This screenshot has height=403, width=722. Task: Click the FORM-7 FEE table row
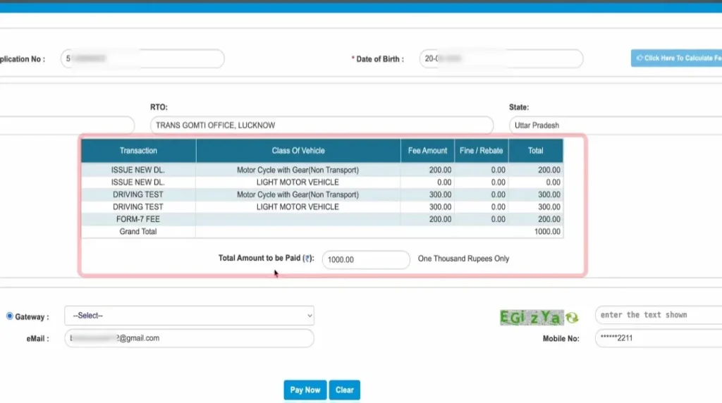tap(138, 219)
